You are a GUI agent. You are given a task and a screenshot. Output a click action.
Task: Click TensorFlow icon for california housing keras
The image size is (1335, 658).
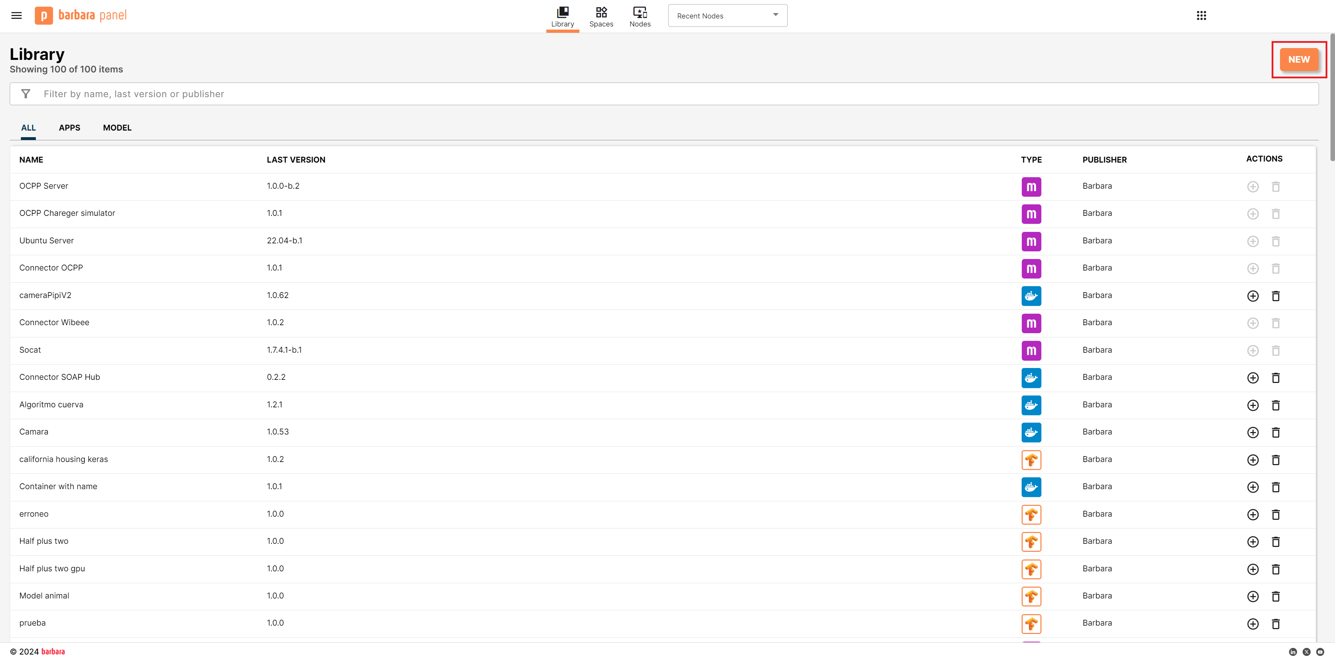click(1031, 460)
